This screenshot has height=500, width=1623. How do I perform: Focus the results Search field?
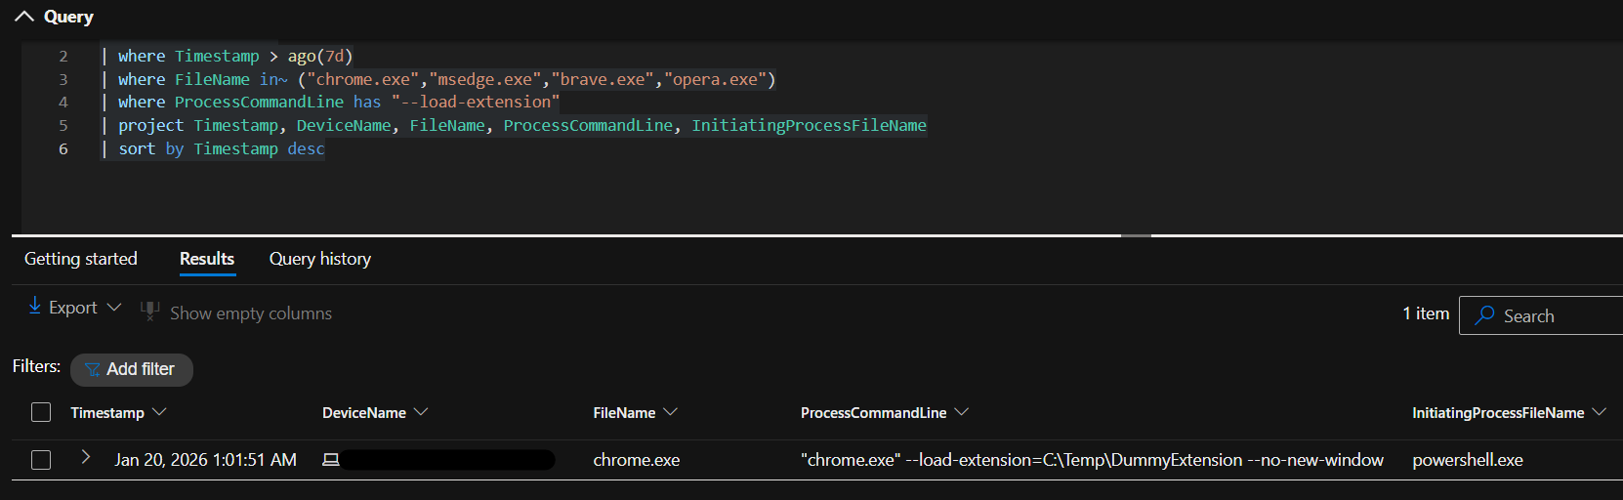click(1541, 315)
